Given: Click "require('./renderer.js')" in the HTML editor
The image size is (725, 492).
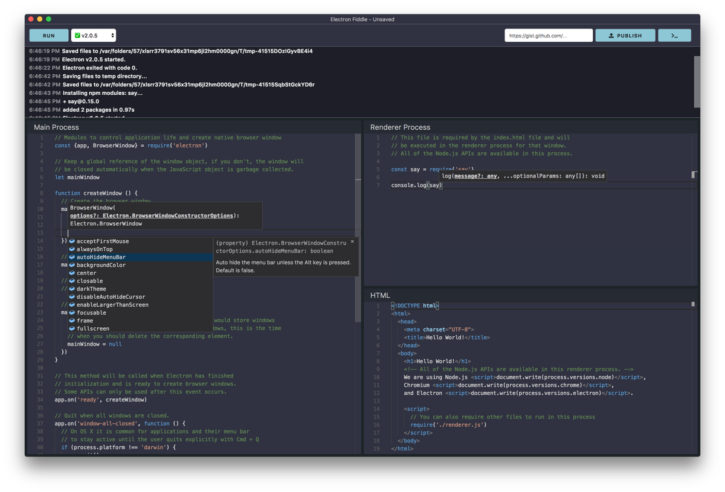Looking at the screenshot, I should click(448, 425).
